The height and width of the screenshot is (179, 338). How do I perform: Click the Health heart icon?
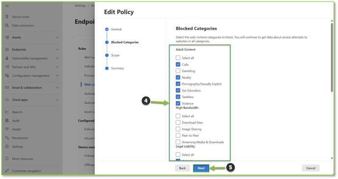click(x=7, y=129)
